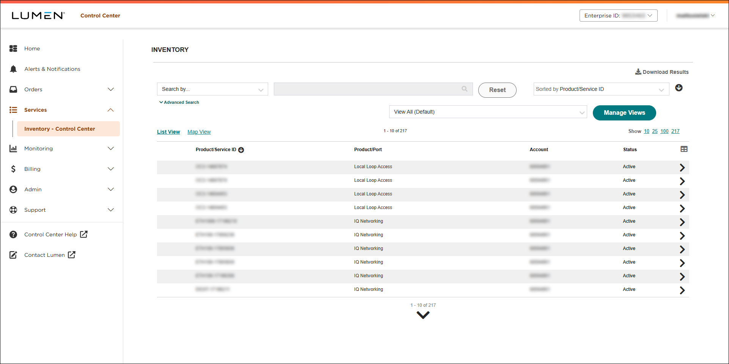The image size is (729, 364).
Task: Open the Search by dropdown
Action: click(212, 89)
